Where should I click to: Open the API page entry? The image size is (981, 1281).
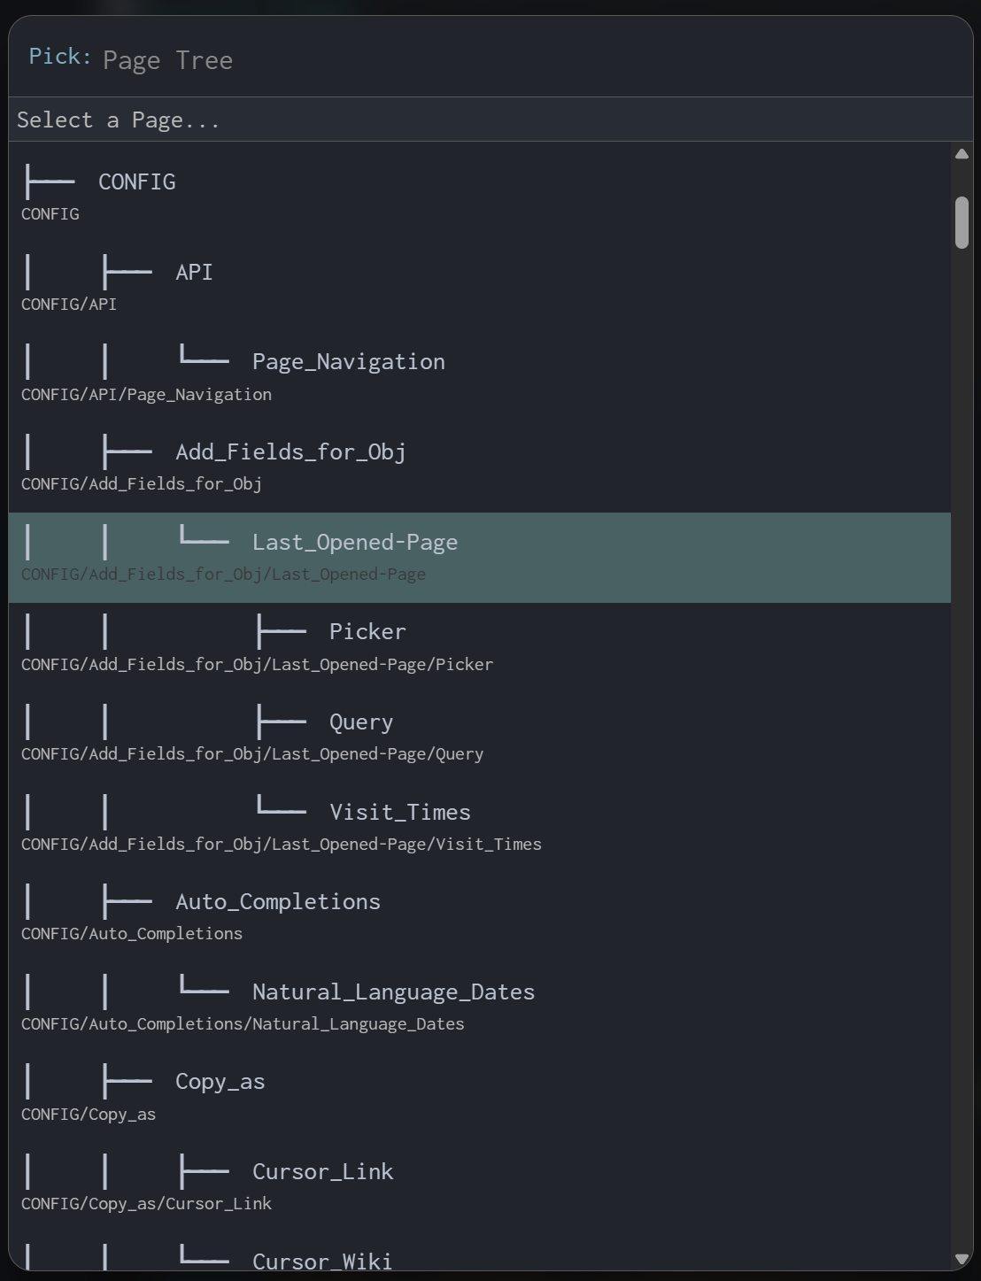click(x=194, y=273)
